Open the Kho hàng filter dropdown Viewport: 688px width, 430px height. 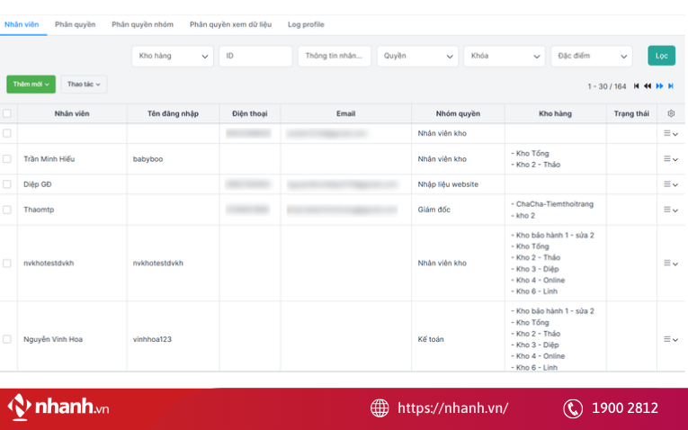coord(173,56)
